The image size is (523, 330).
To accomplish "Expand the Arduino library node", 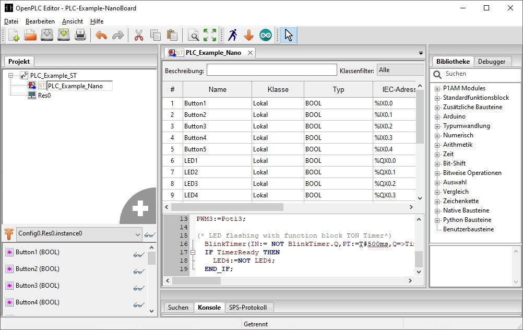I will tap(437, 117).
